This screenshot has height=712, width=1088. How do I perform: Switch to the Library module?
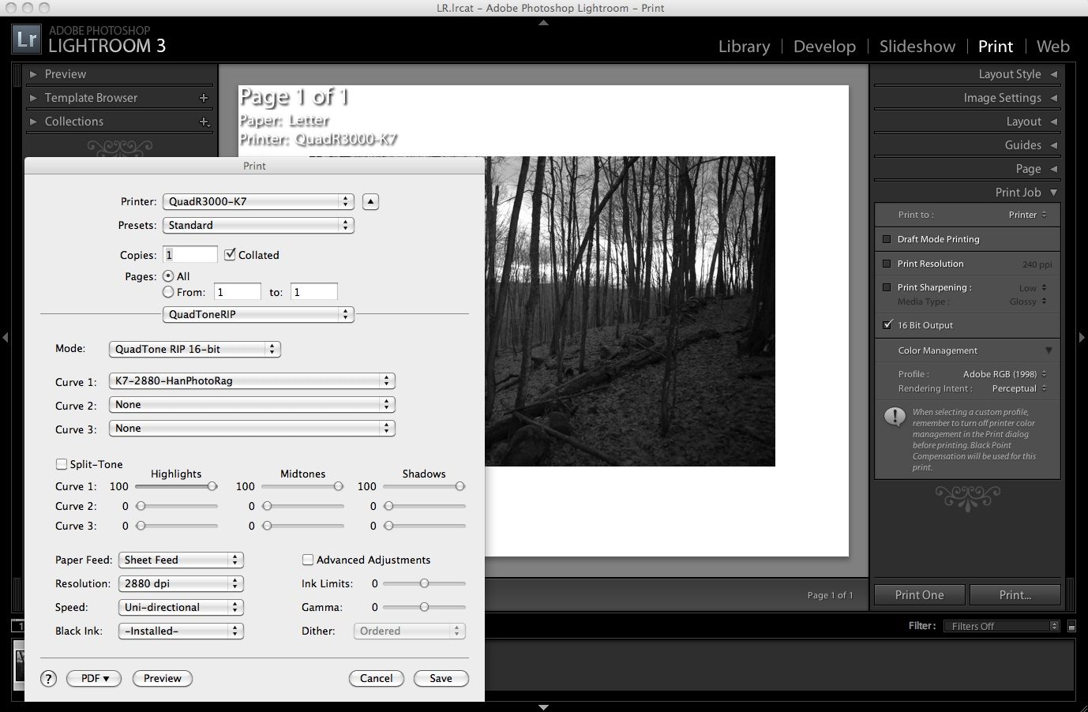[x=744, y=47]
